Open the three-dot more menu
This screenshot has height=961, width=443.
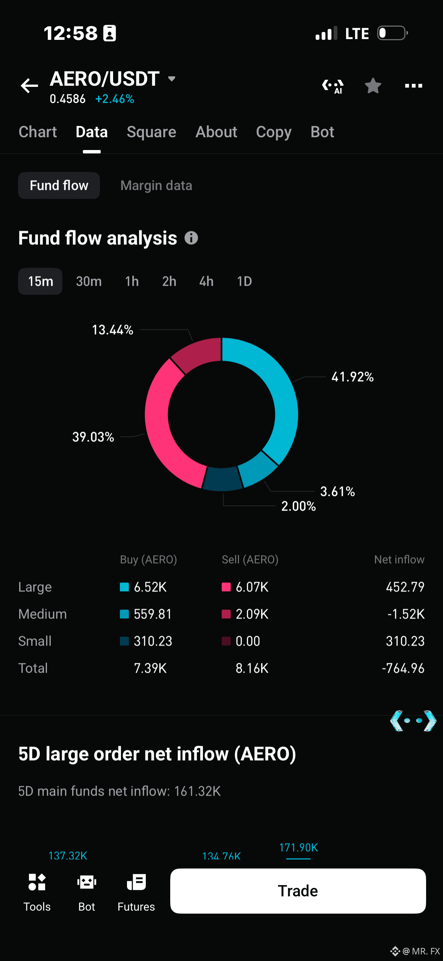414,86
